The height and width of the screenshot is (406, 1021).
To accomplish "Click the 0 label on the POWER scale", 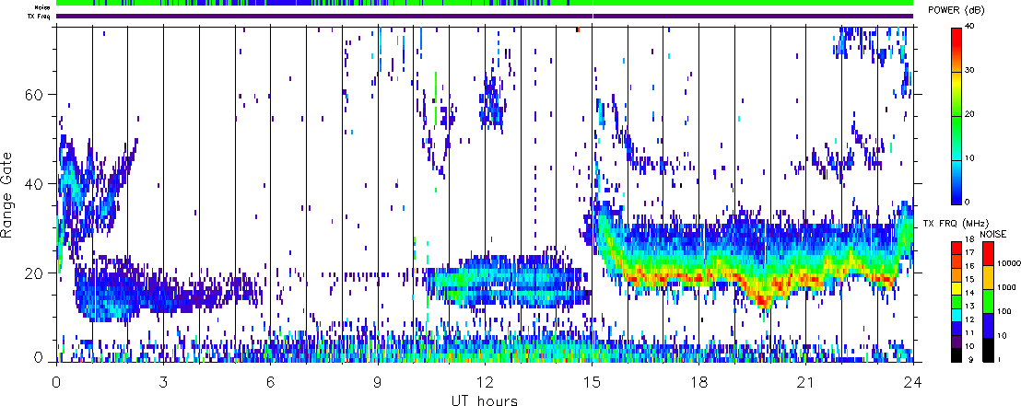I will (x=968, y=202).
